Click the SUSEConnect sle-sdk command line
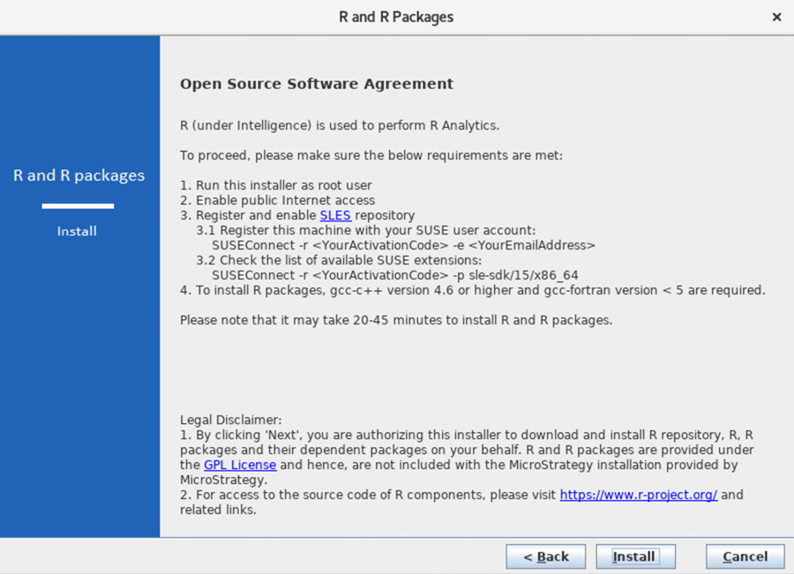This screenshot has width=794, height=574. (394, 275)
